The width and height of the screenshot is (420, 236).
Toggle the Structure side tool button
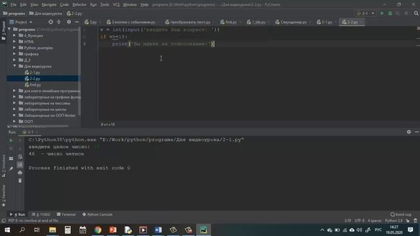(3, 166)
